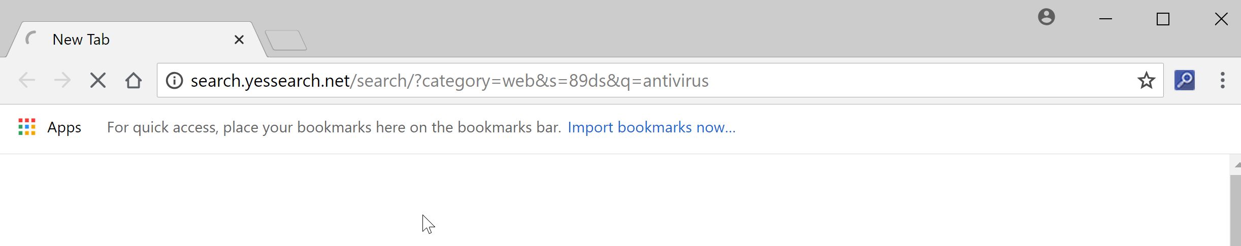Maximize the Chrome window
This screenshot has height=246, width=1241.
click(x=1163, y=19)
